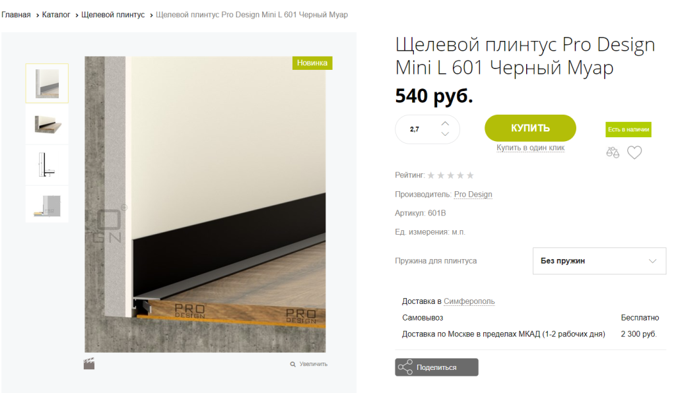676x393 pixels.
Task: Click quantity field showing 2,7
Action: 415,129
